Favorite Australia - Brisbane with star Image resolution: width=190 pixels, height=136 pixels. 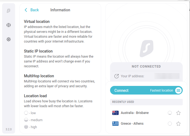(x=178, y=113)
